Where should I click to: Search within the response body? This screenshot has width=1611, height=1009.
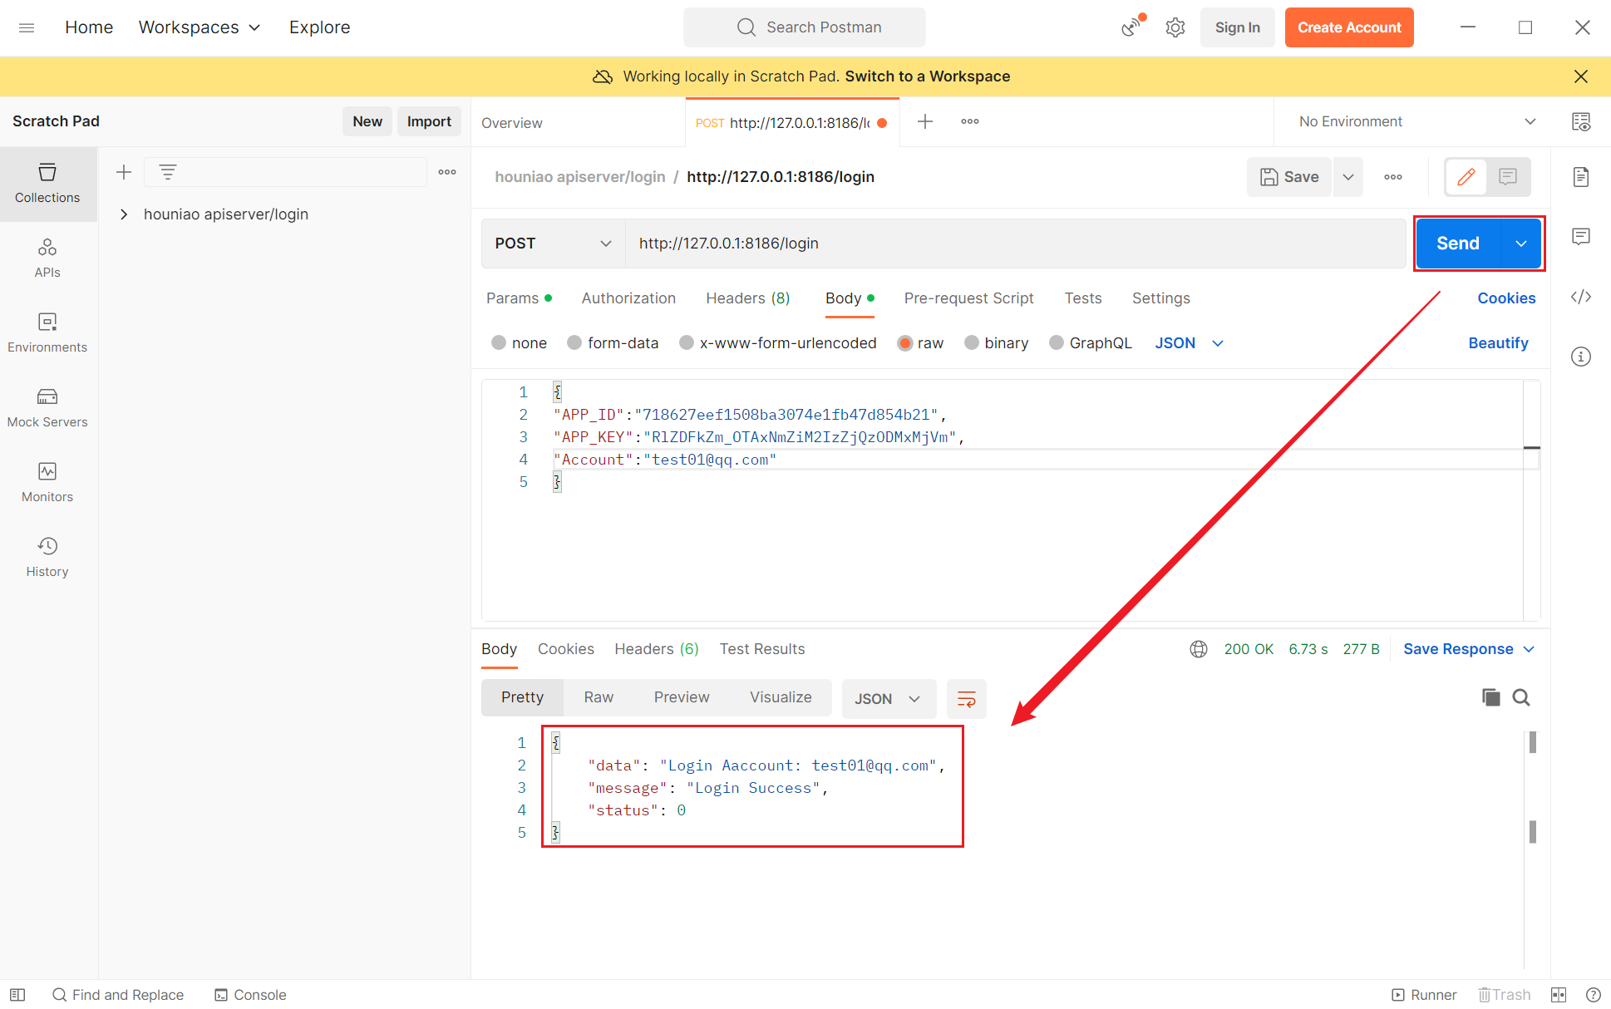pos(1521,697)
